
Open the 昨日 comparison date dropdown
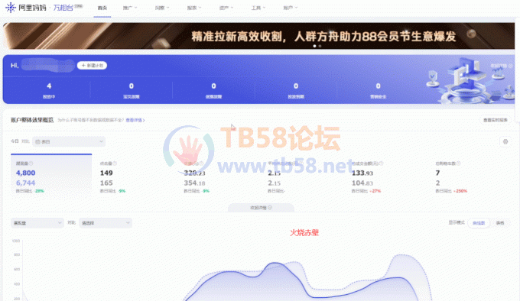pyautogui.click(x=69, y=142)
